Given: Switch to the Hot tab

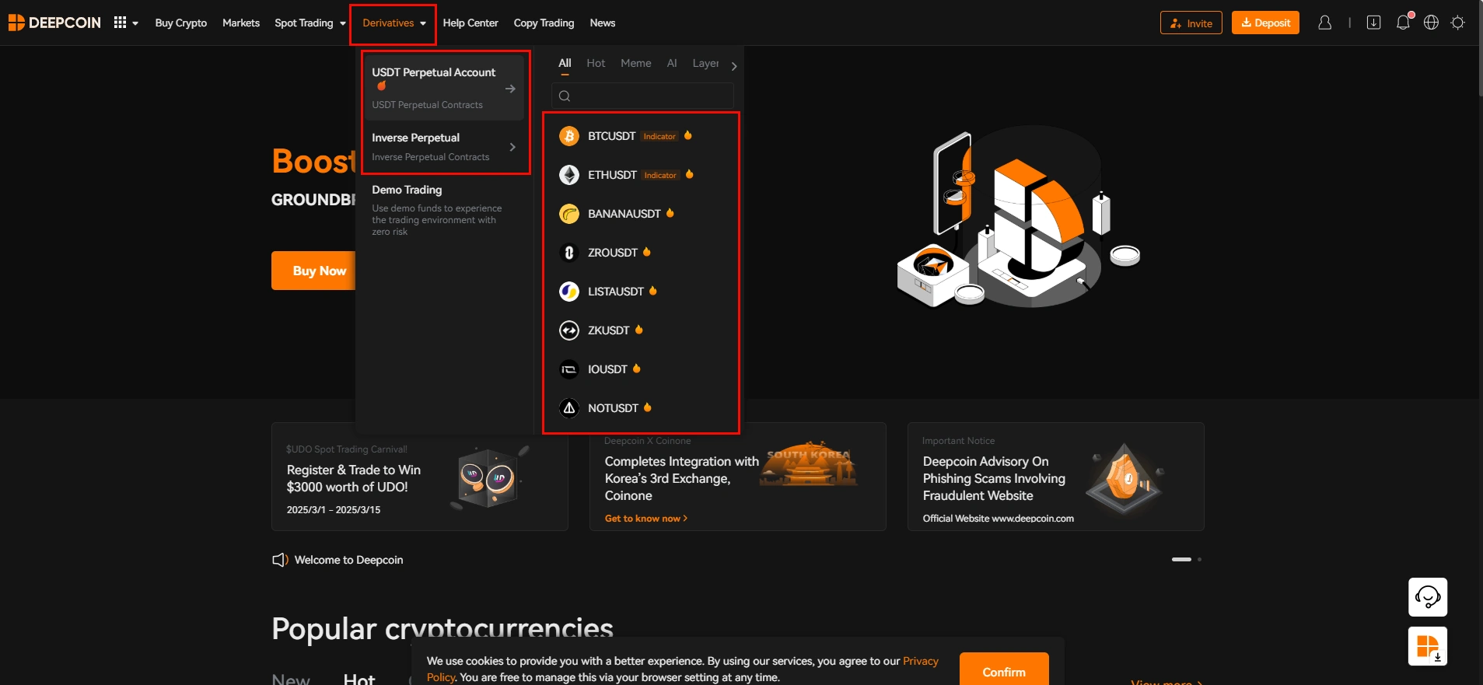Looking at the screenshot, I should 596,63.
